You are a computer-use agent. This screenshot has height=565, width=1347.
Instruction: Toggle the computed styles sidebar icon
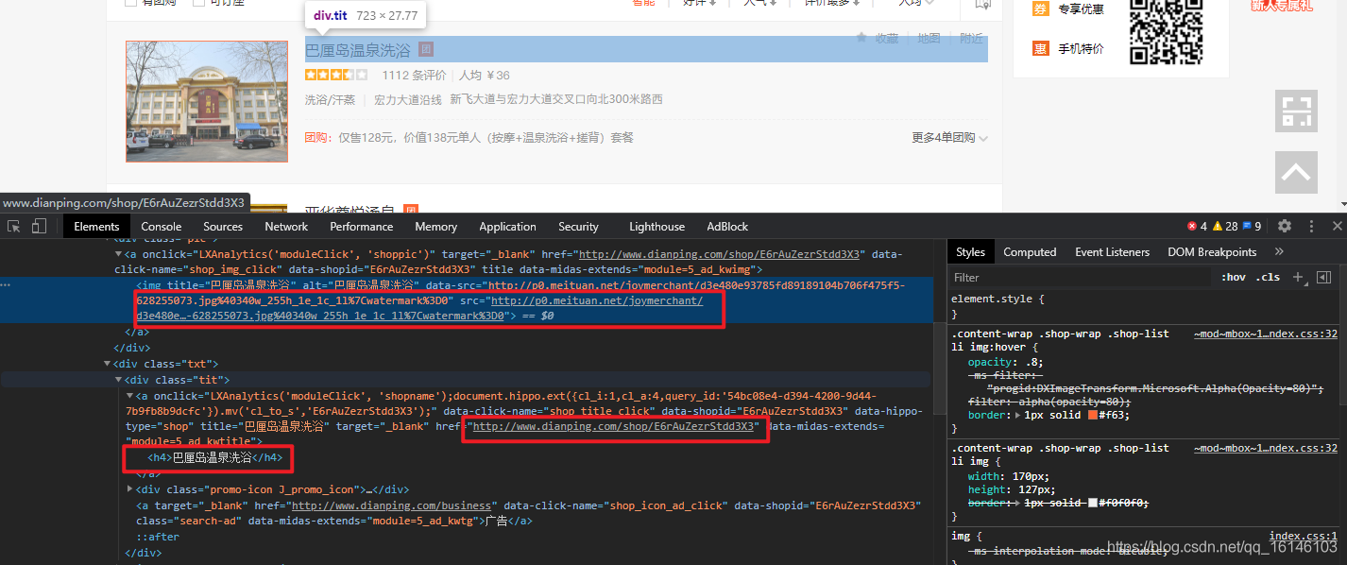(x=1323, y=277)
